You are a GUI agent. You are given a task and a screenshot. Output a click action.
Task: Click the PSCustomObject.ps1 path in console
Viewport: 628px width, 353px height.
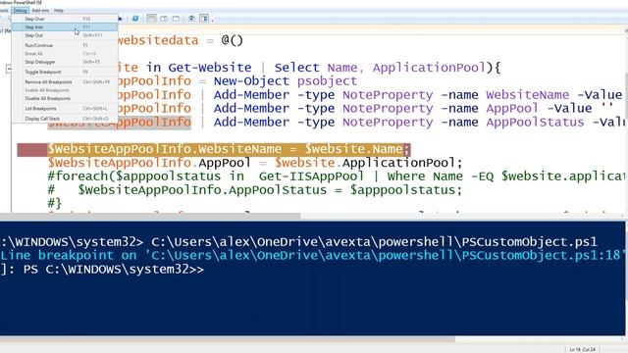[374, 242]
